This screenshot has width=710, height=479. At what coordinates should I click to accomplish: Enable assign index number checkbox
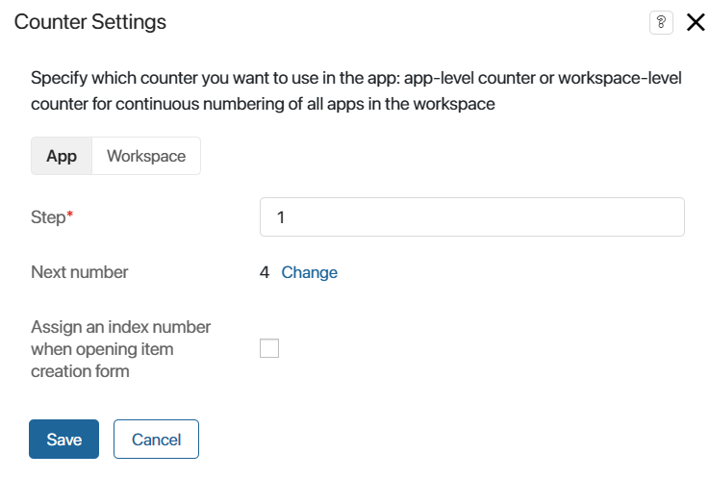(x=269, y=348)
